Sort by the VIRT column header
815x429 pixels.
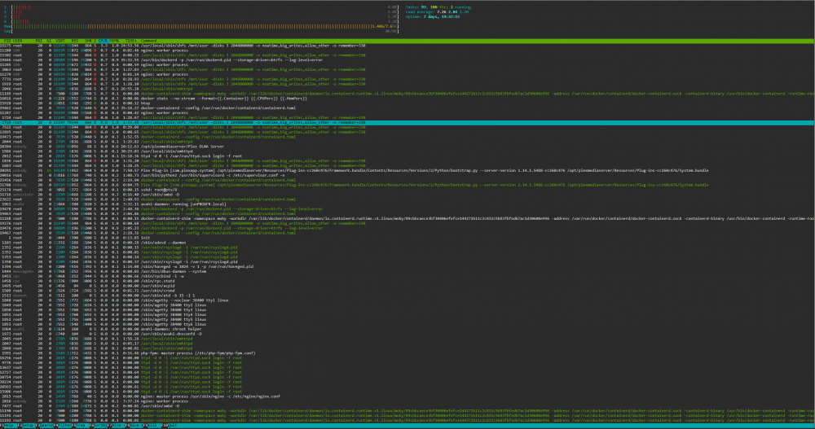(x=60, y=41)
